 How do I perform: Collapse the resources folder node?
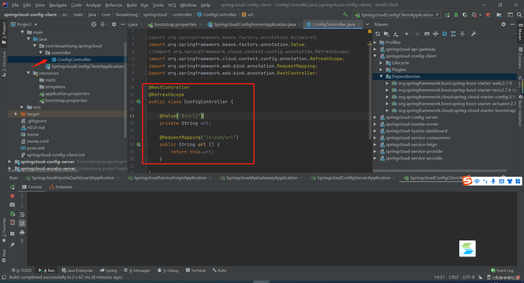click(x=28, y=73)
